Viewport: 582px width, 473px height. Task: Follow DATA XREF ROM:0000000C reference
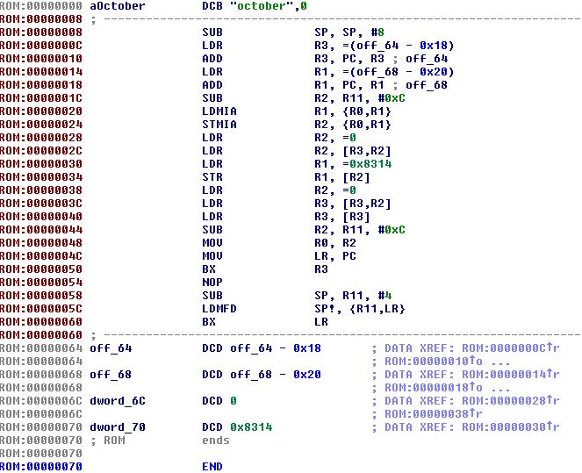pyautogui.click(x=510, y=348)
